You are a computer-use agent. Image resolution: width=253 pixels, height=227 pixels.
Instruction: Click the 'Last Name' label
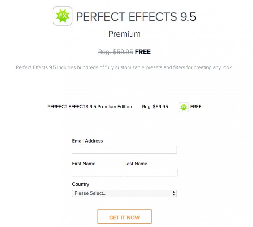(x=136, y=164)
